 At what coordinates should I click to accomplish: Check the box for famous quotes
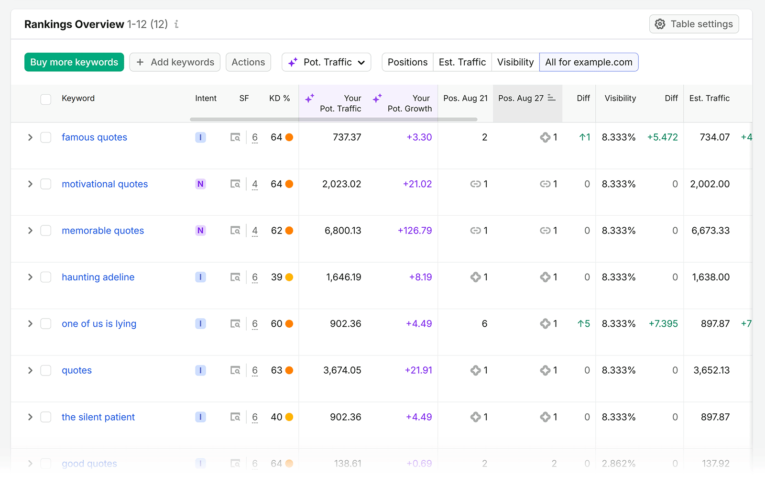tap(46, 137)
